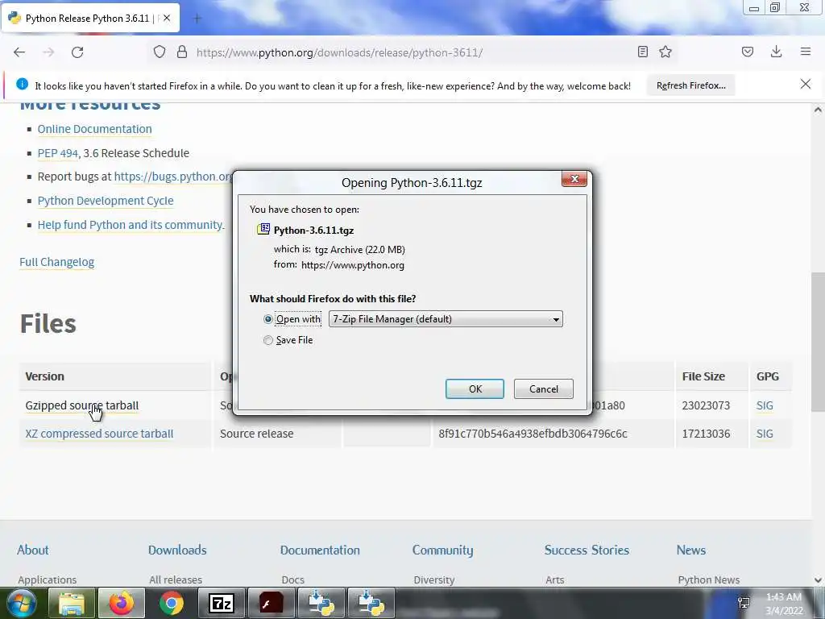Screen dimensions: 825x619
Task: Expand the 7-Zip File Manager dropdown
Action: [446, 319]
